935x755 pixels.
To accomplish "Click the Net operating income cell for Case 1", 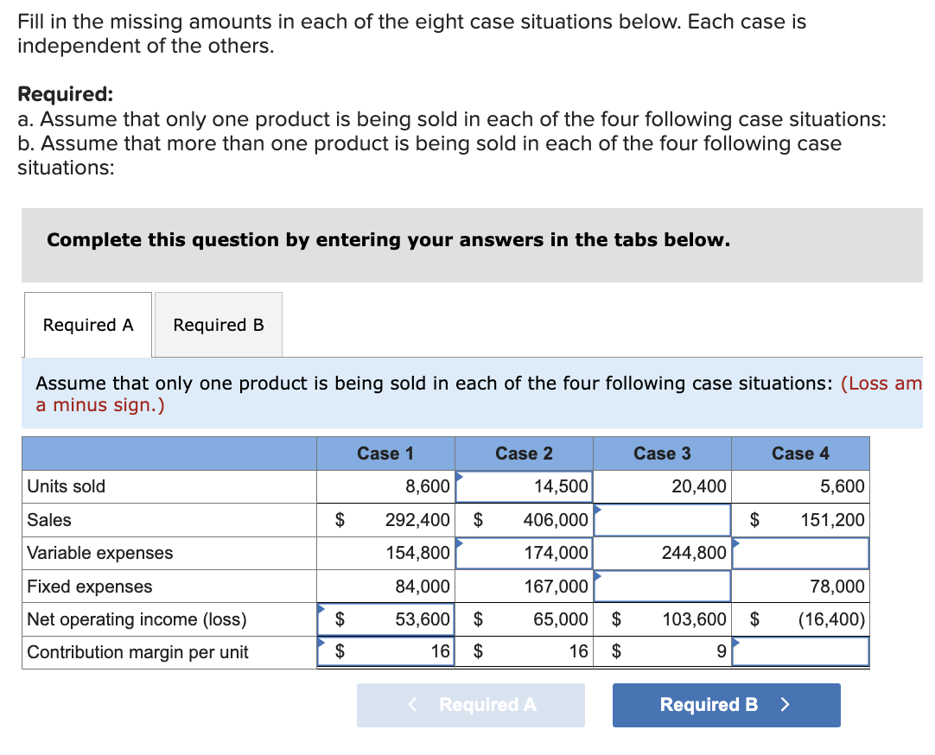I will [x=385, y=619].
